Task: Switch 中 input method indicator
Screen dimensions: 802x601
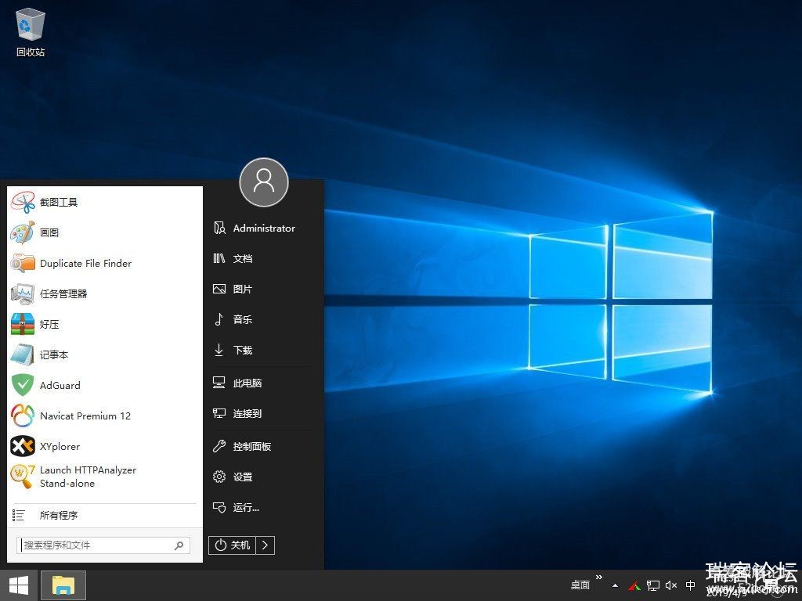Action: click(690, 585)
